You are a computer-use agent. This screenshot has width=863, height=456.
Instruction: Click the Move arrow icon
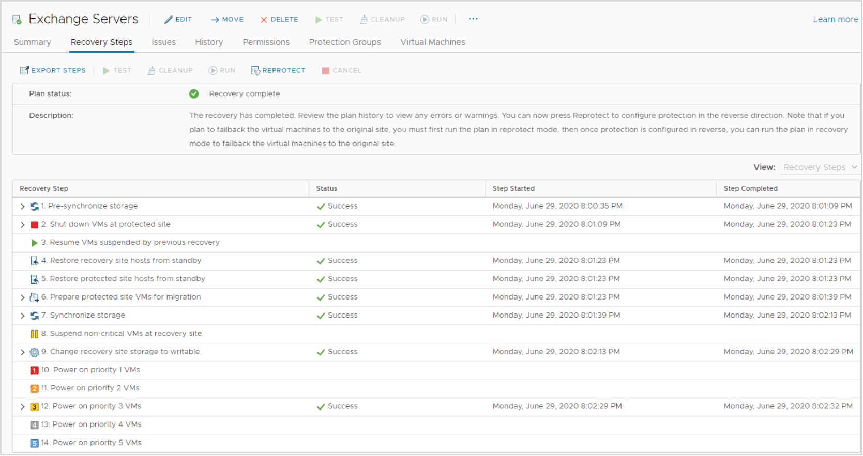[x=215, y=20]
